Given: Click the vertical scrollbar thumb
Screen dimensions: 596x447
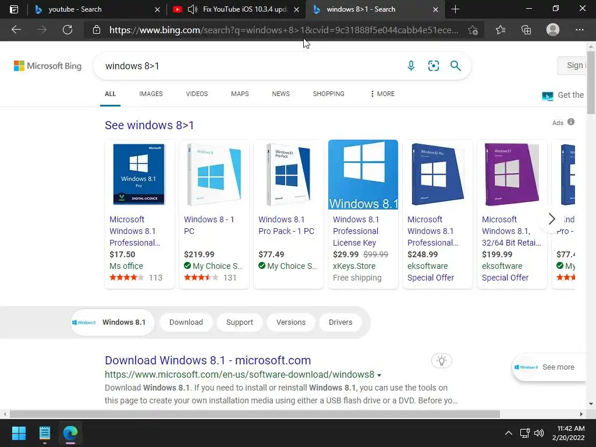Looking at the screenshot, I should pyautogui.click(x=591, y=83).
